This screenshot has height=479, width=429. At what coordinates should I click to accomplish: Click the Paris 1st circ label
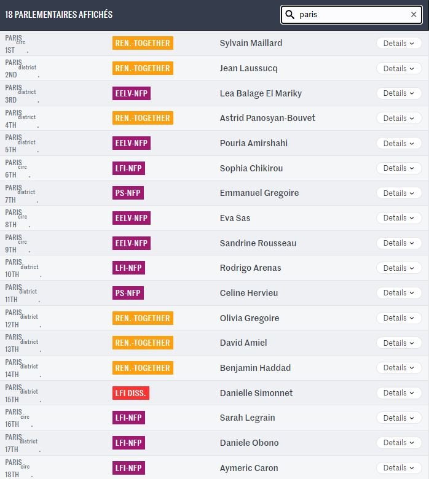click(x=17, y=44)
